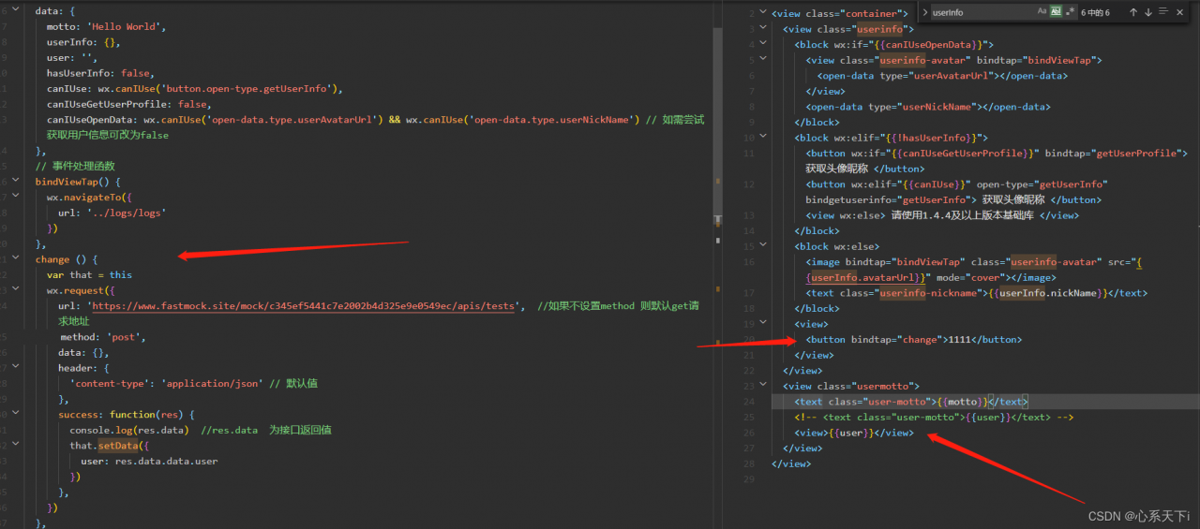This screenshot has height=529, width=1200.
Task: Collapse the view tag at line 19
Action: (764, 324)
